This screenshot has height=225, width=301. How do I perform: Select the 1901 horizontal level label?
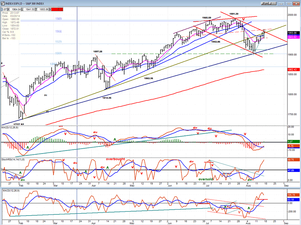coord(58,53)
